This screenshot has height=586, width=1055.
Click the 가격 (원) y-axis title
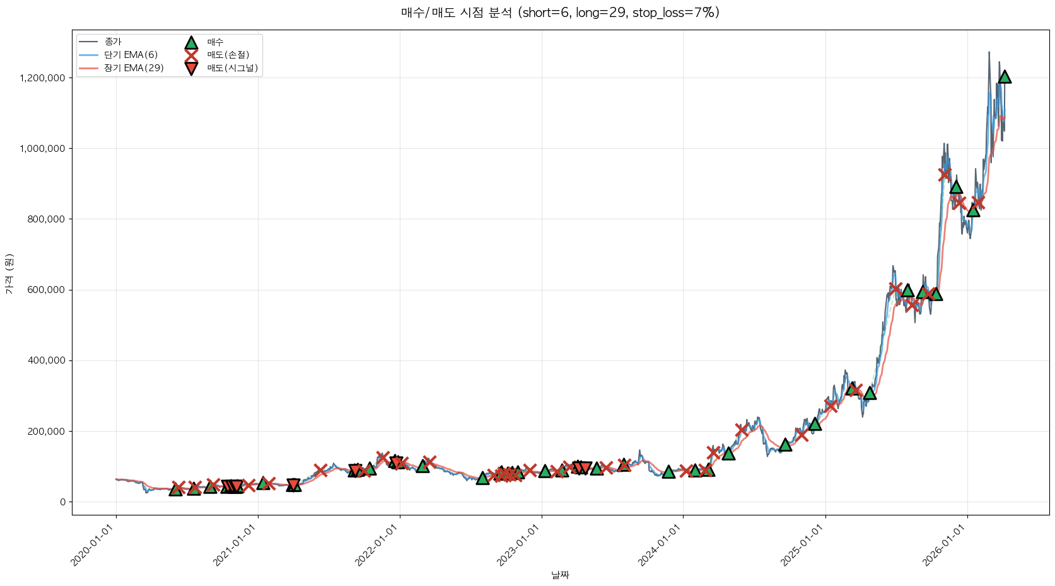[x=9, y=274]
